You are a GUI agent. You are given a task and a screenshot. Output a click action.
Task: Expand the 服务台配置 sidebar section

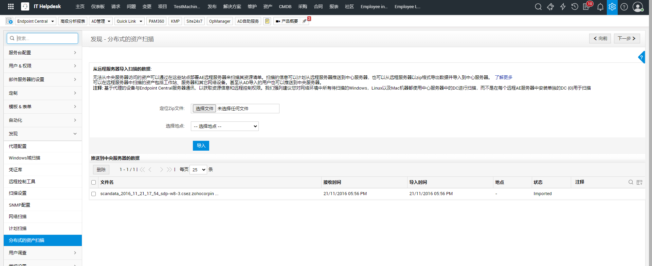tap(42, 53)
